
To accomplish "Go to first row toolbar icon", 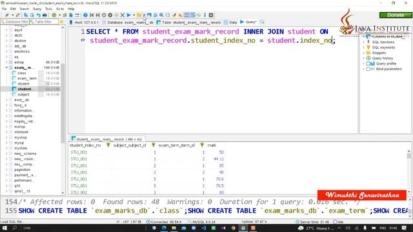I will [x=92, y=15].
